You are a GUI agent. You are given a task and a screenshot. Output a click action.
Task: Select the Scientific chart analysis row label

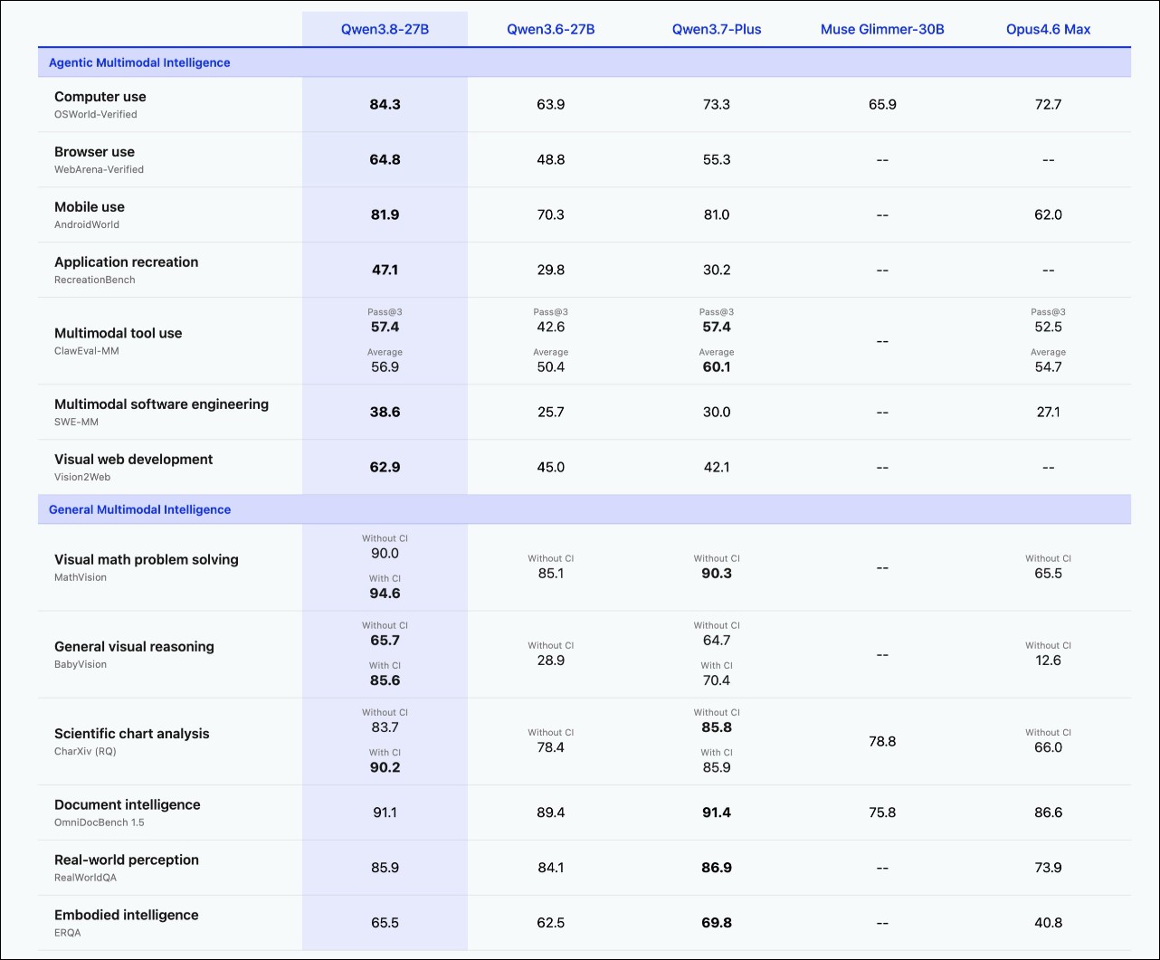coord(132,734)
